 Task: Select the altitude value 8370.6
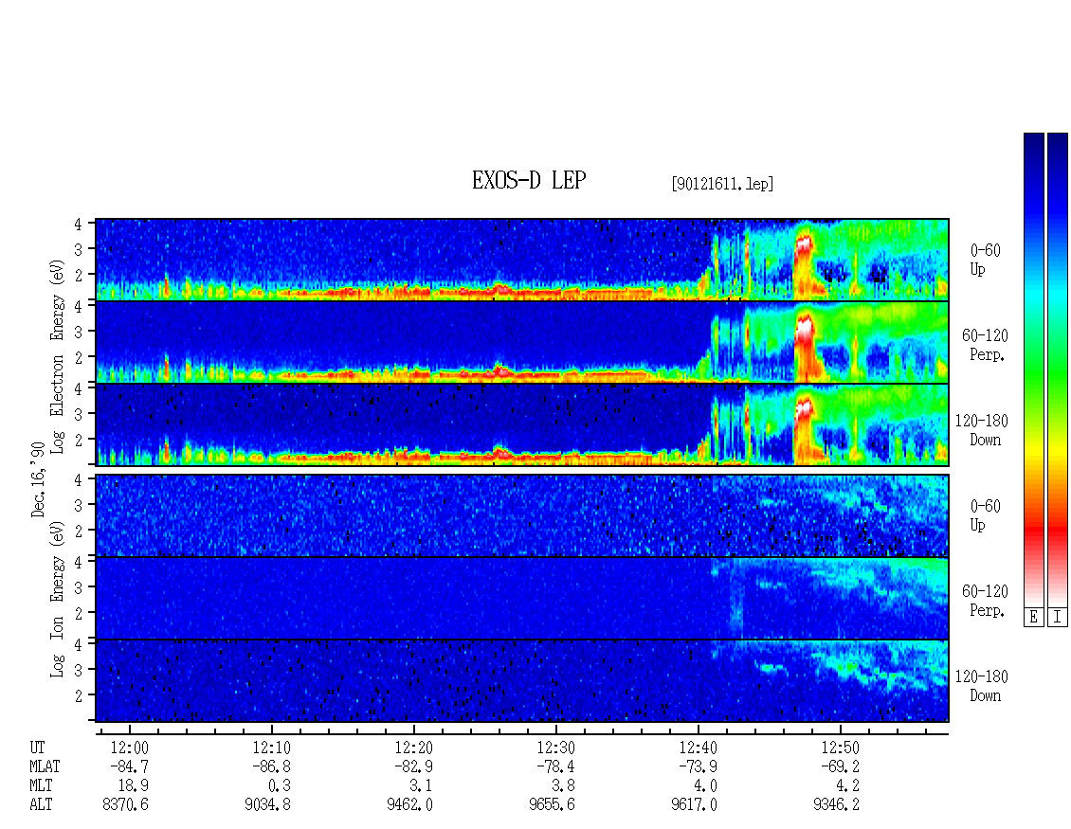[x=126, y=804]
